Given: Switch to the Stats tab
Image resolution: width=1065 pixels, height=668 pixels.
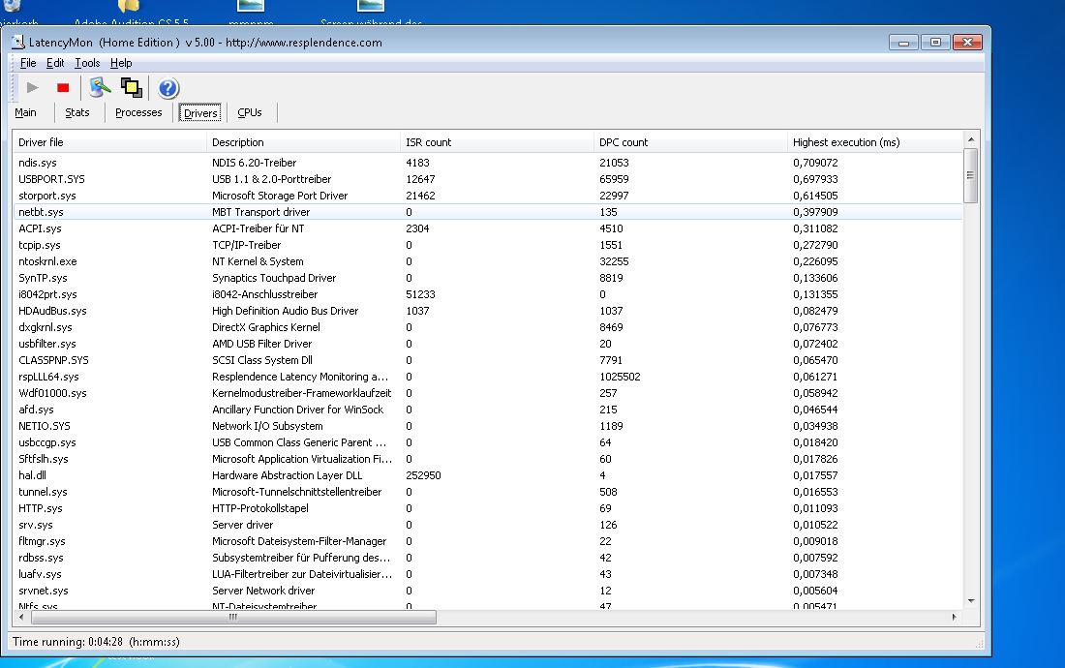Looking at the screenshot, I should [x=77, y=112].
